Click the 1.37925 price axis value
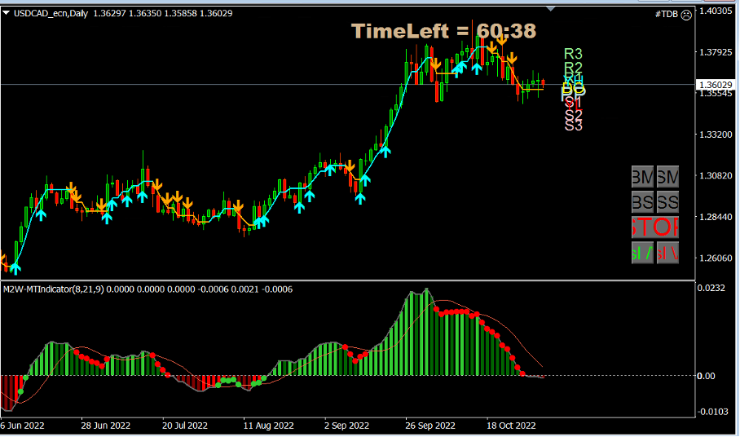Screen dimensions: 740x437 tap(716, 52)
